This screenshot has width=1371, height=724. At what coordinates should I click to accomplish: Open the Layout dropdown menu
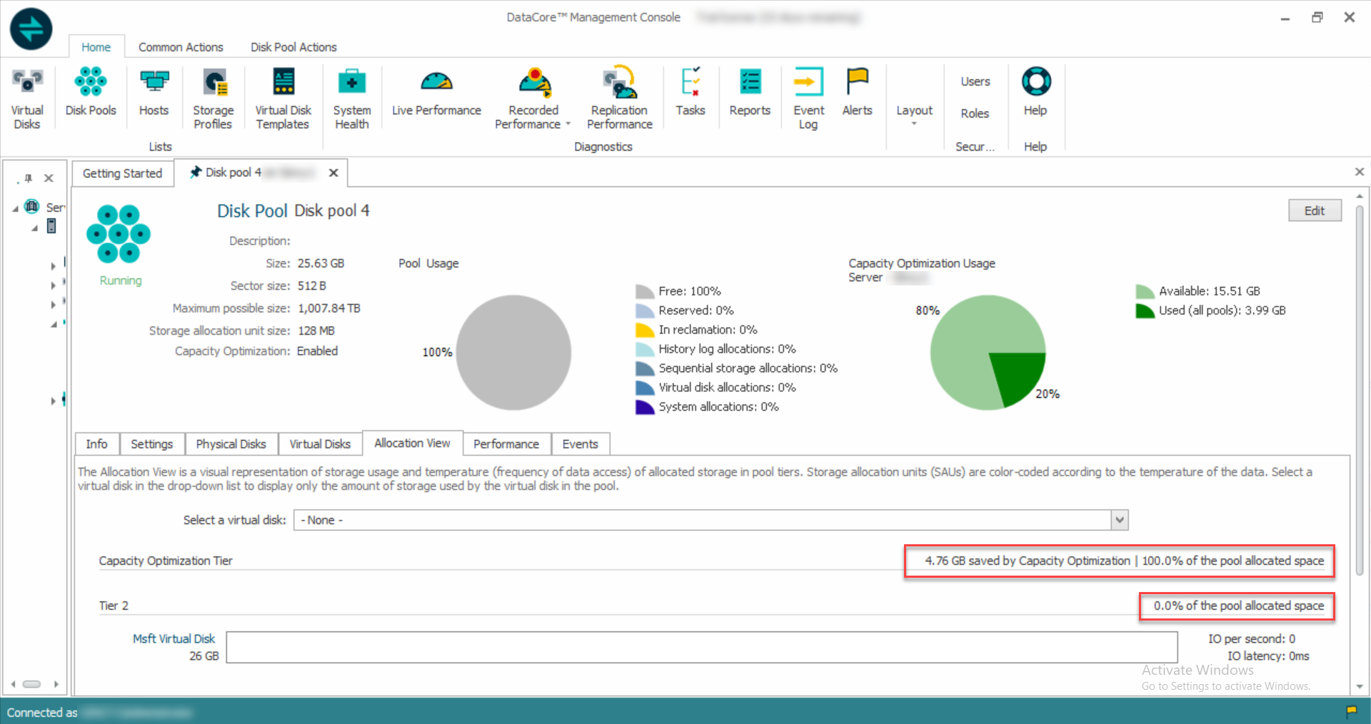point(914,114)
